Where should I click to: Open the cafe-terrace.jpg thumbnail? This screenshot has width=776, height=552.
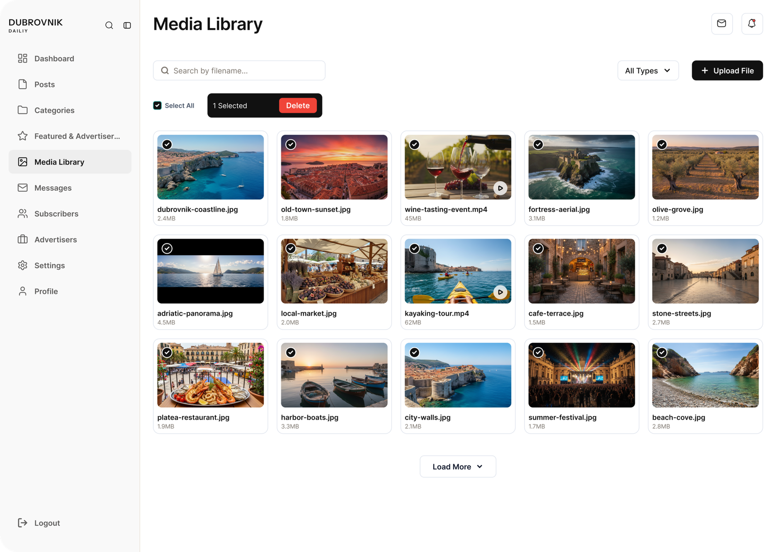click(x=582, y=271)
